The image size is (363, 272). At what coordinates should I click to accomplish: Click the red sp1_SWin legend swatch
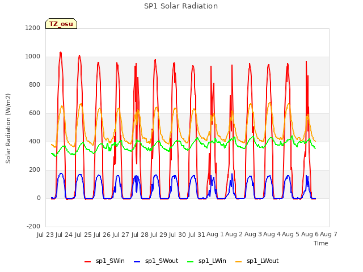click(88, 262)
